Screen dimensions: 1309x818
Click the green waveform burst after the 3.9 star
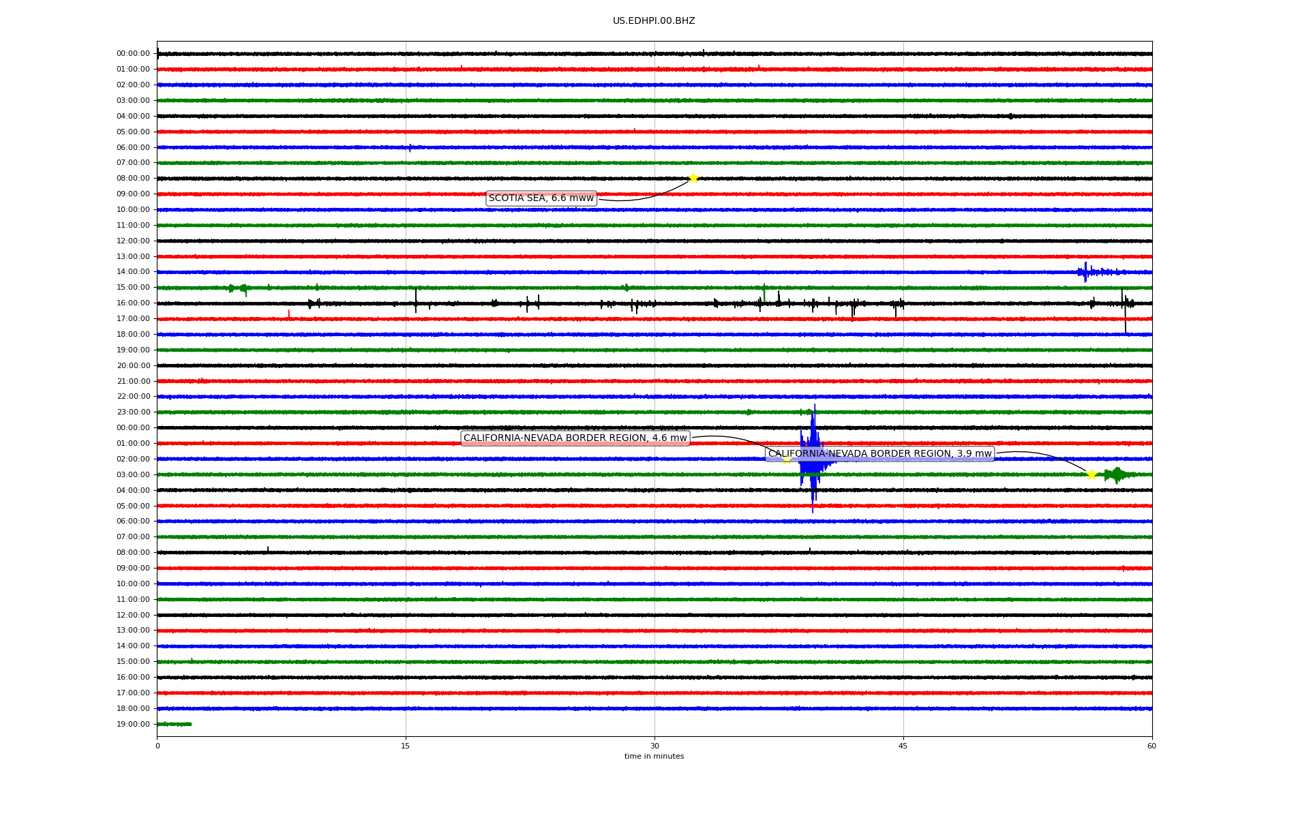pos(1118,474)
